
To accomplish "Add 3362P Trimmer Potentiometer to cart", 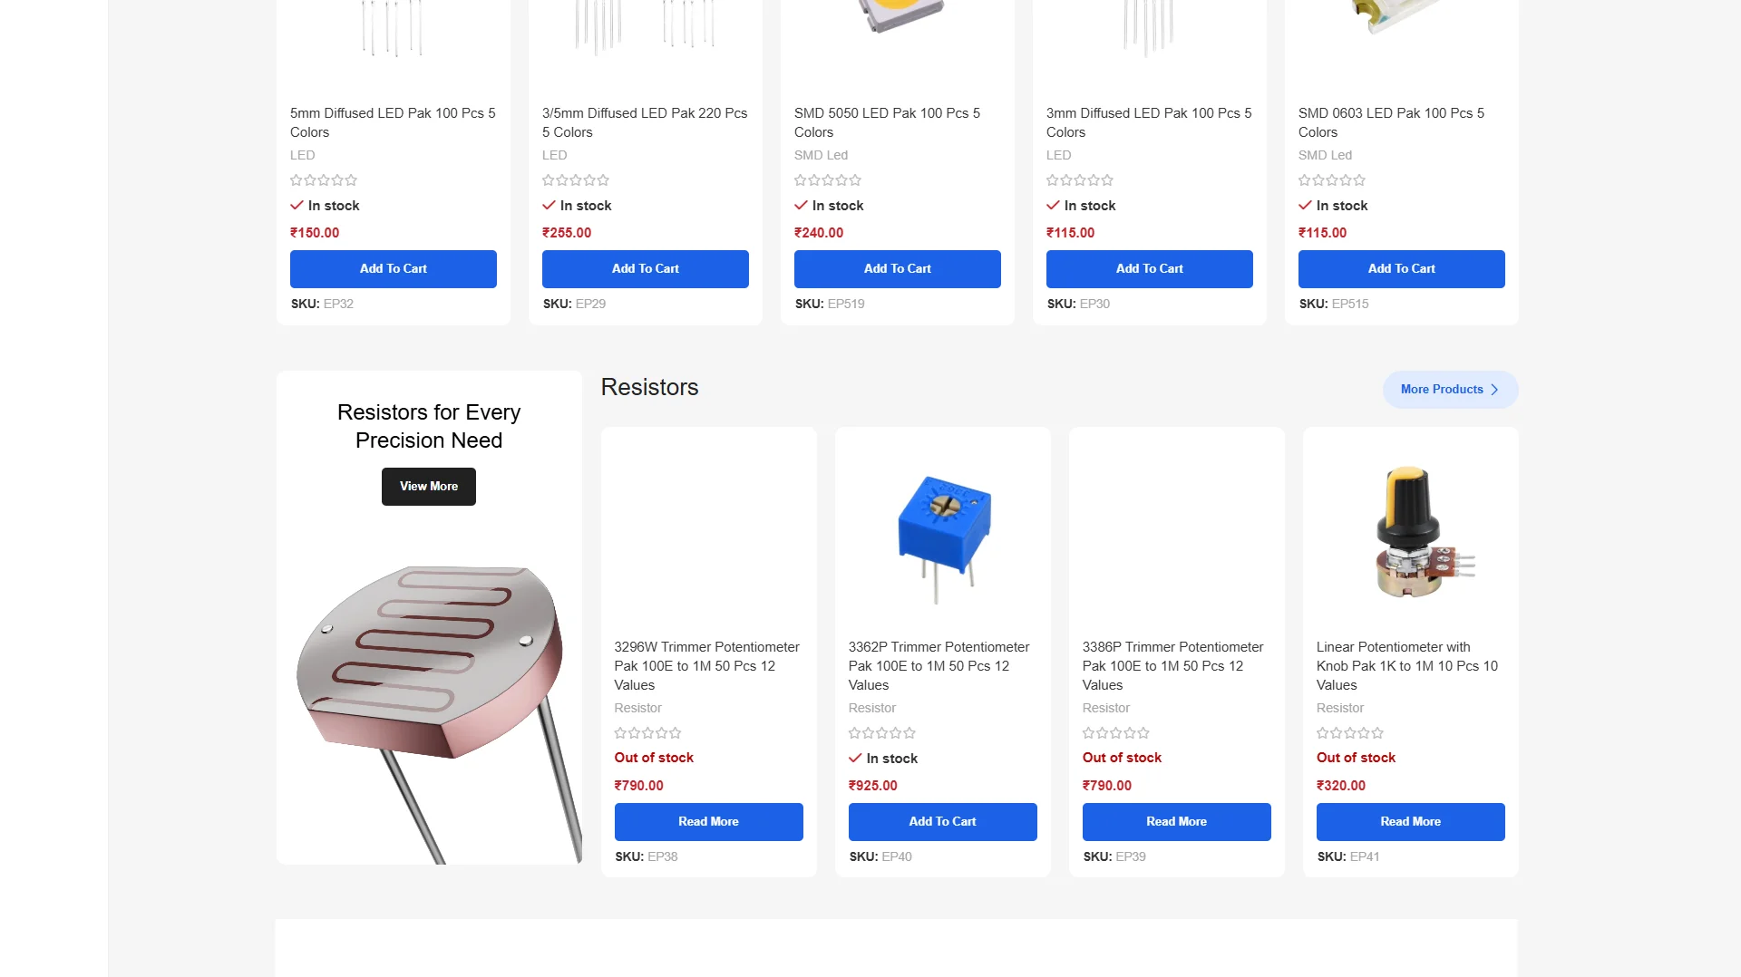I will click(x=943, y=822).
